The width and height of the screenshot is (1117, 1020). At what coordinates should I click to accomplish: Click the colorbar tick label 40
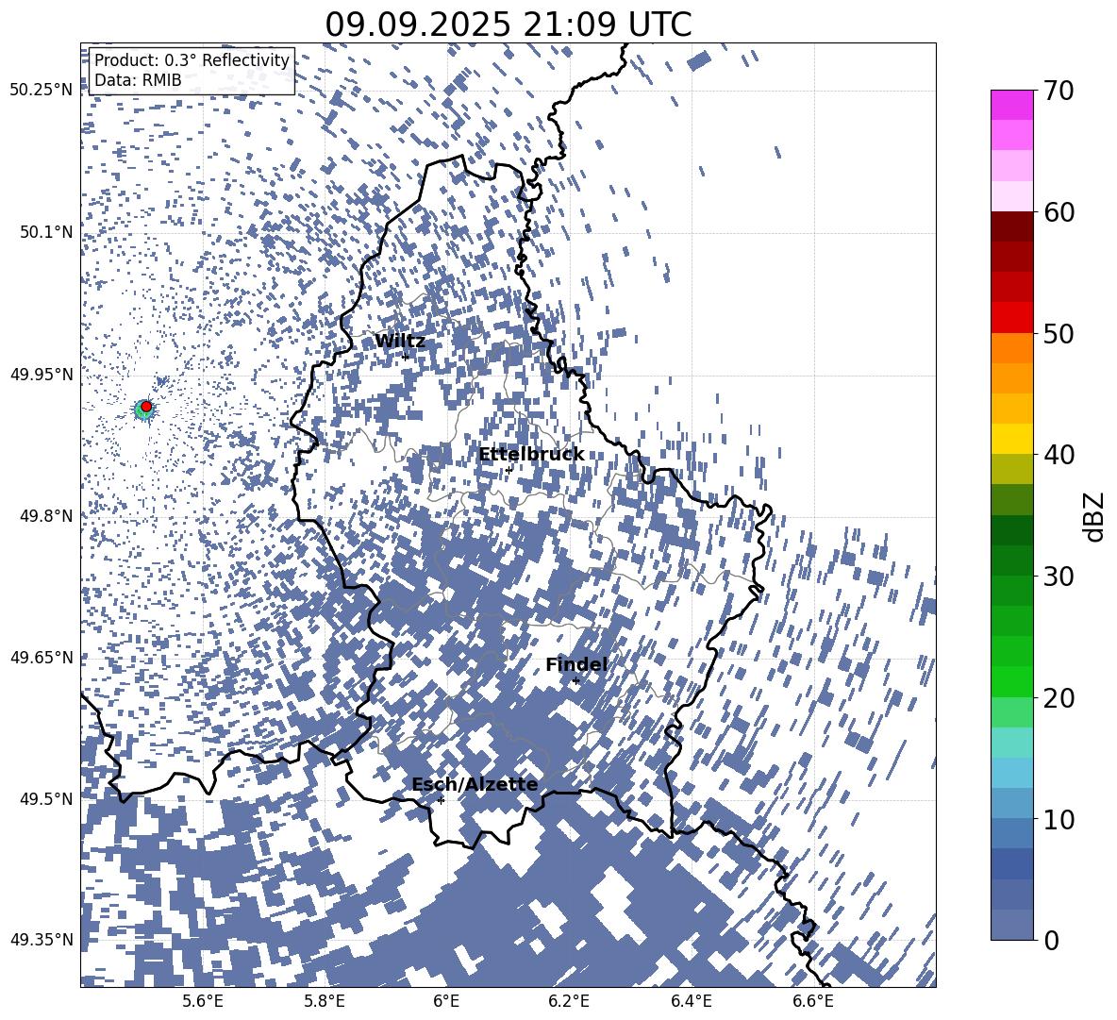pos(1059,455)
